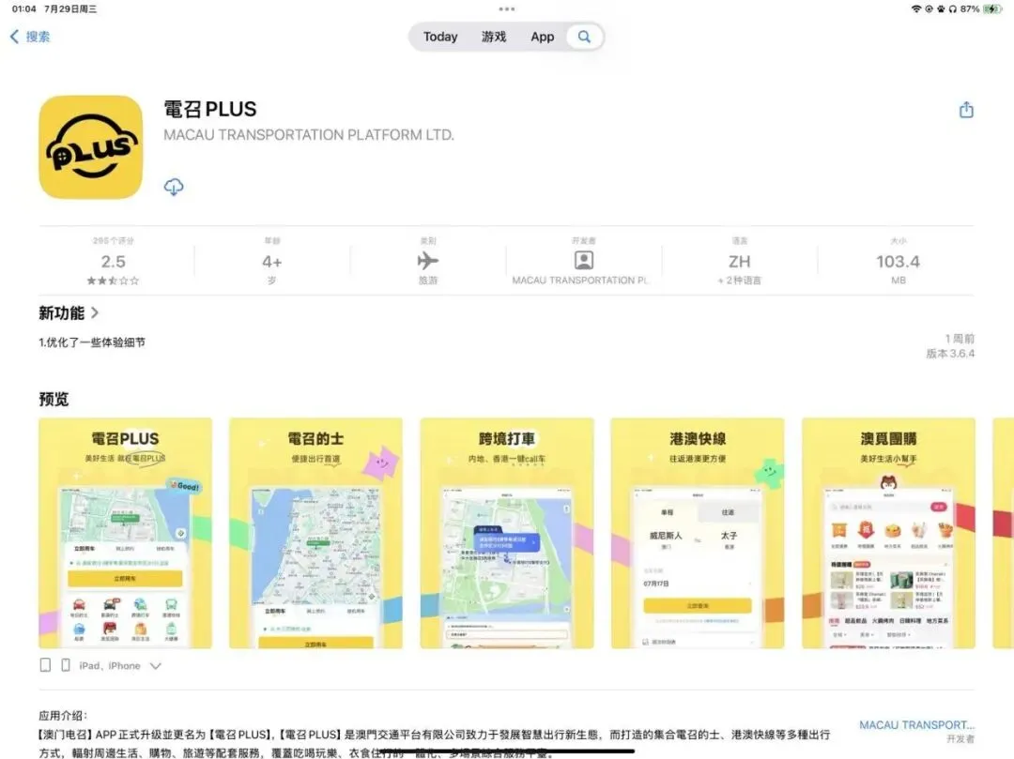The image size is (1014, 759).
Task: Tap the 版本 3.6.4 version text
Action: coord(950,354)
